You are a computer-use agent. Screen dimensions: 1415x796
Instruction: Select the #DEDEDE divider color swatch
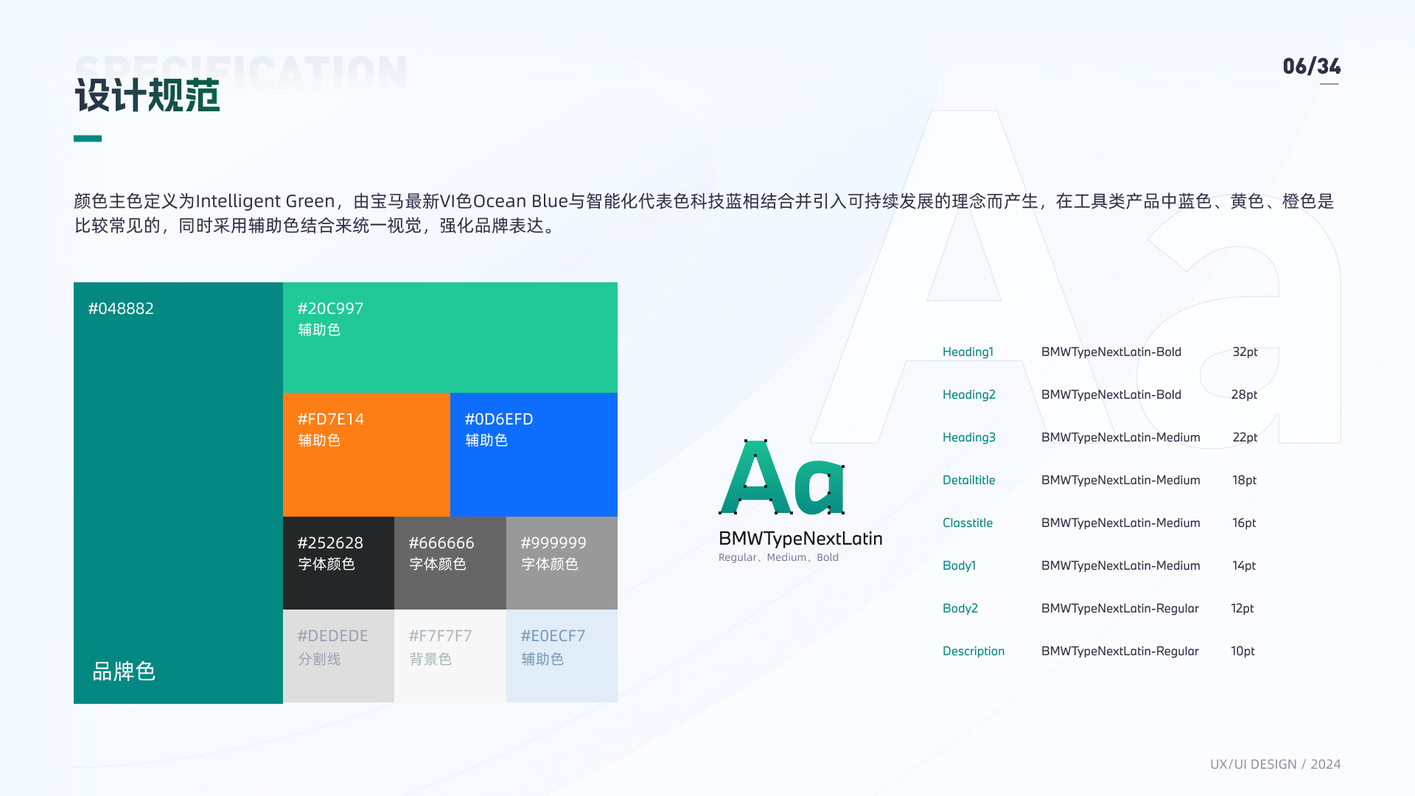pyautogui.click(x=338, y=655)
